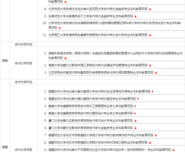Click the red dot beside 福建农林大学 园艺专业 item
185x152 pixels.
(x=138, y=99)
